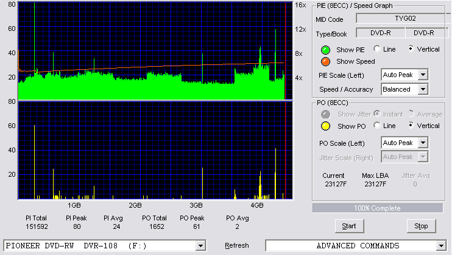Viewport: 452px width, 255px height.
Task: Toggle the green Show PIE indicator
Action: click(x=325, y=50)
